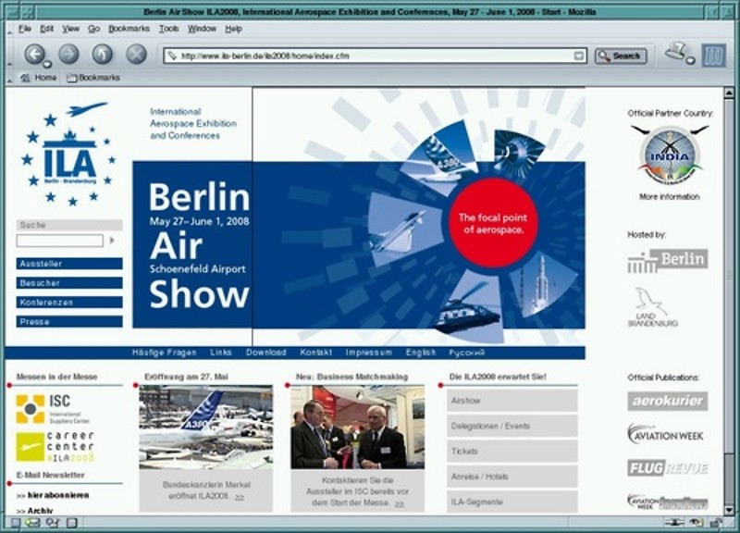
Task: Open Delegationen / Events entry
Action: click(512, 426)
